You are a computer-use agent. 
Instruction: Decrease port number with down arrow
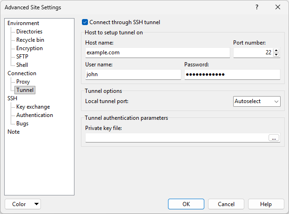276,55
